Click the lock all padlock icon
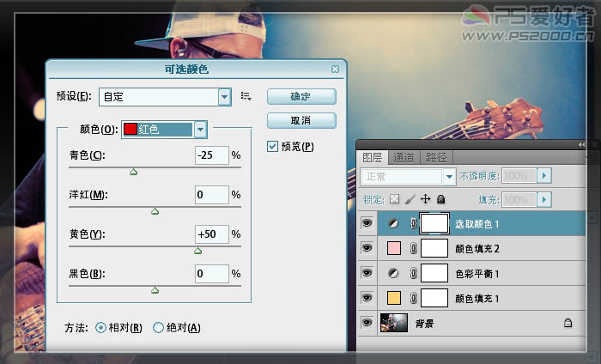 (x=440, y=199)
